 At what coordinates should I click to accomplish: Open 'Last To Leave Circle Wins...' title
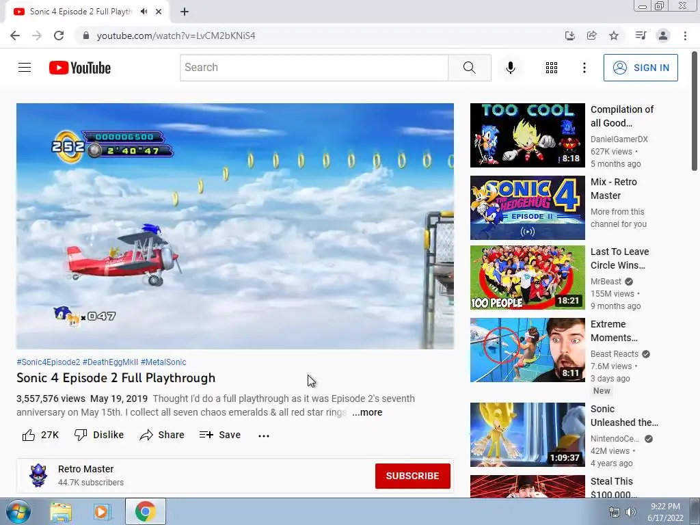(619, 258)
